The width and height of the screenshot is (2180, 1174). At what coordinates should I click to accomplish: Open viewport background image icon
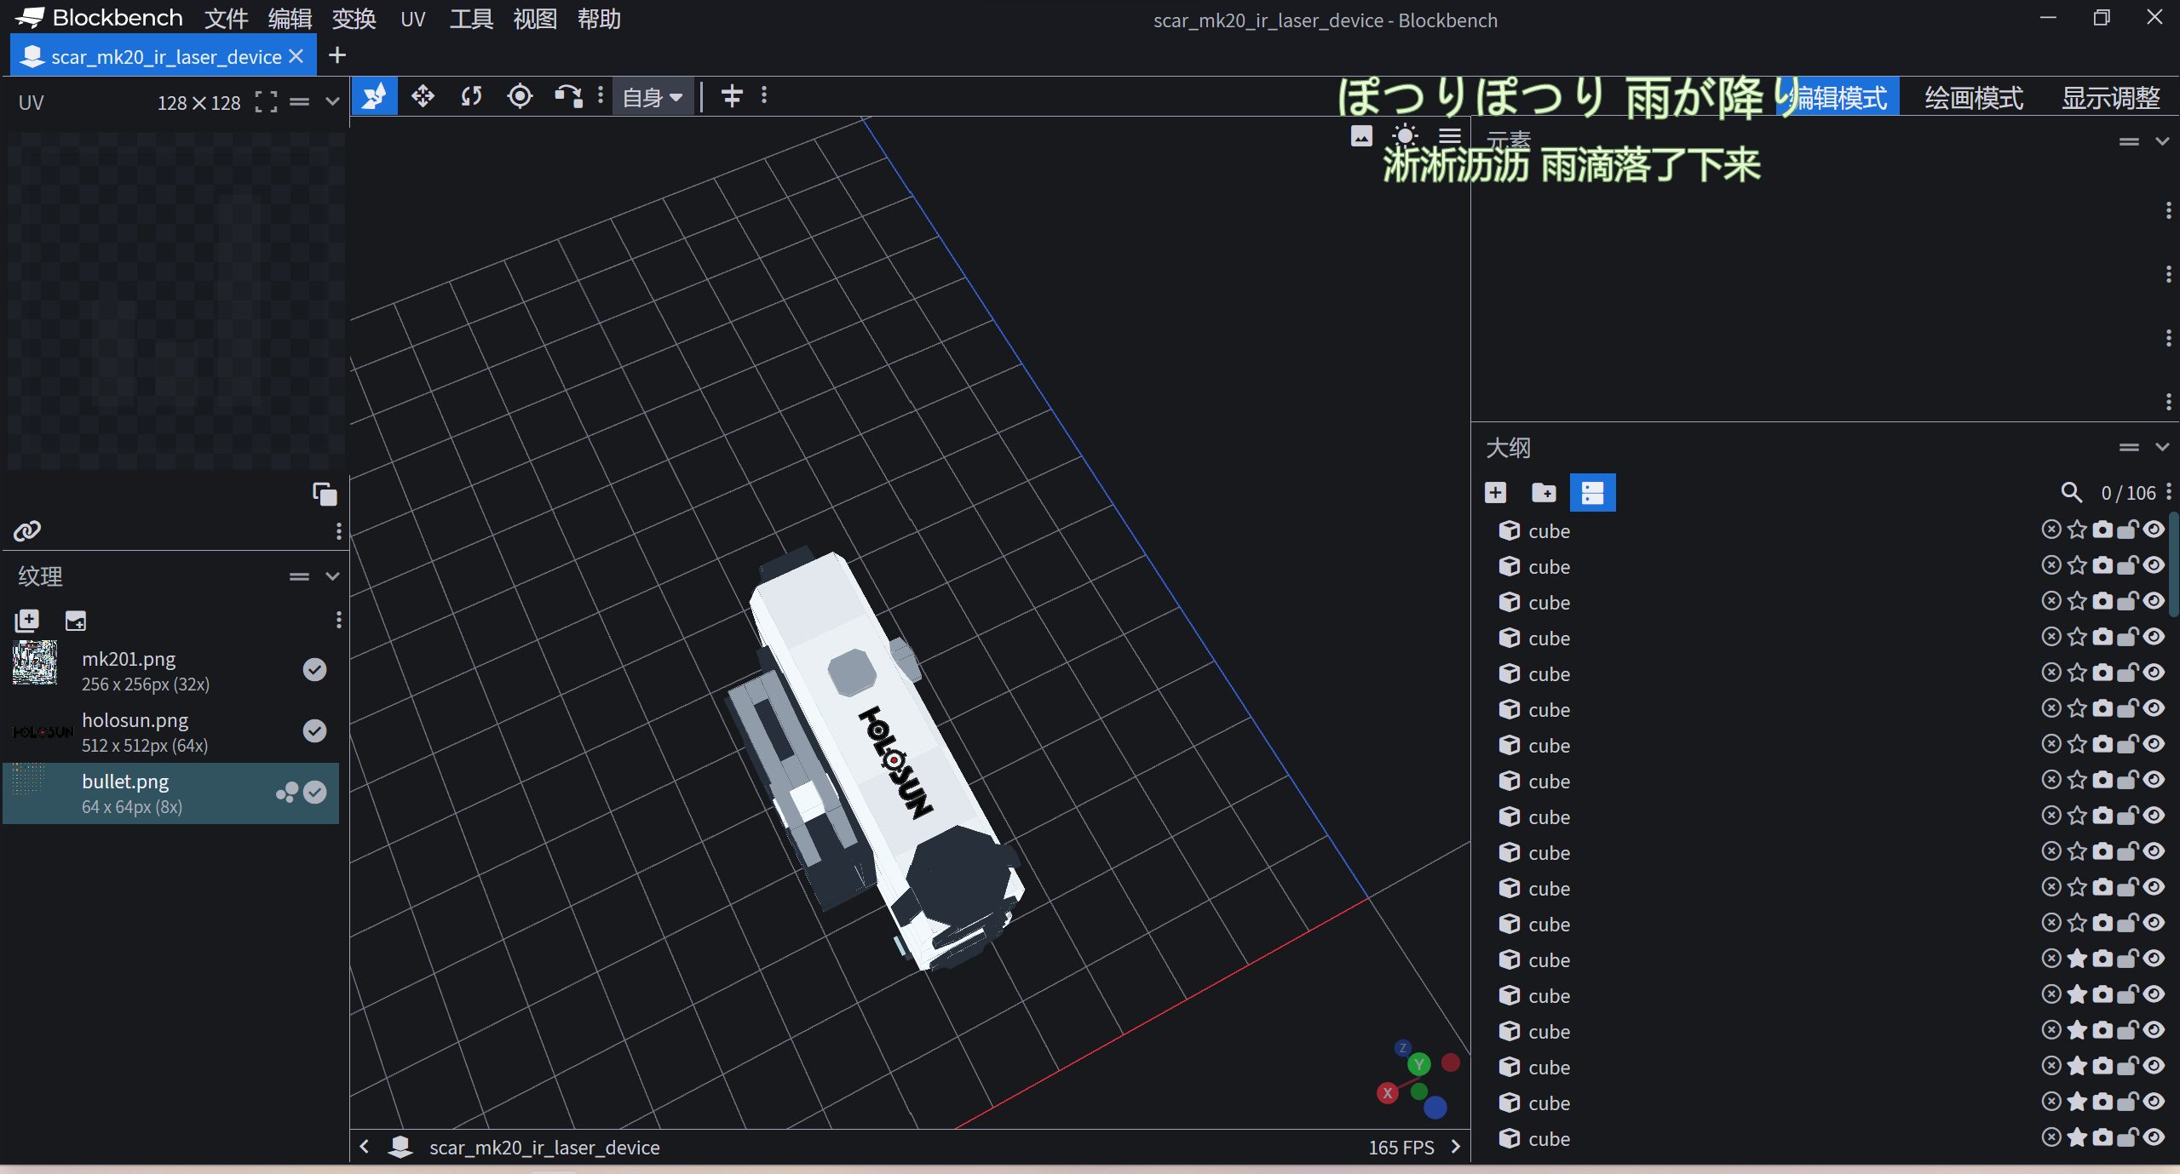pos(1361,136)
